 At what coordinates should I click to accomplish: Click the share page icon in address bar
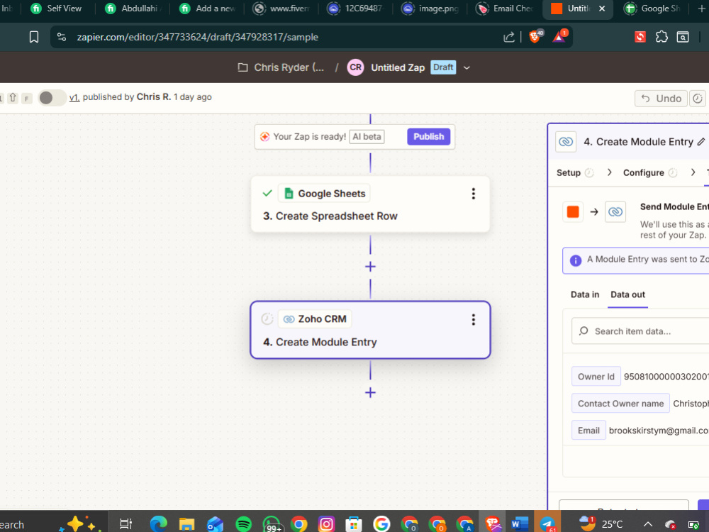(509, 37)
